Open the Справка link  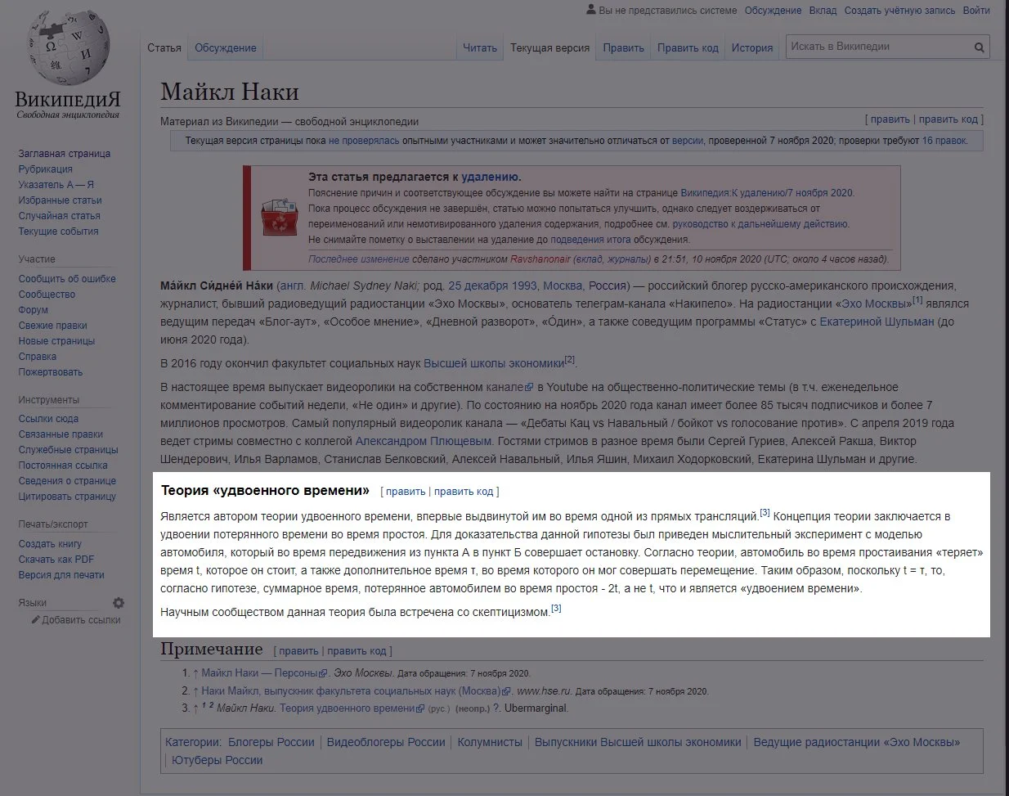click(38, 357)
